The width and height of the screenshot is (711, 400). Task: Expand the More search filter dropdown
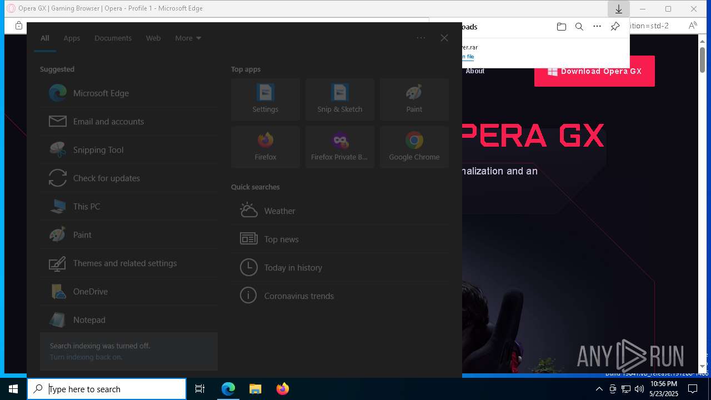tap(188, 38)
